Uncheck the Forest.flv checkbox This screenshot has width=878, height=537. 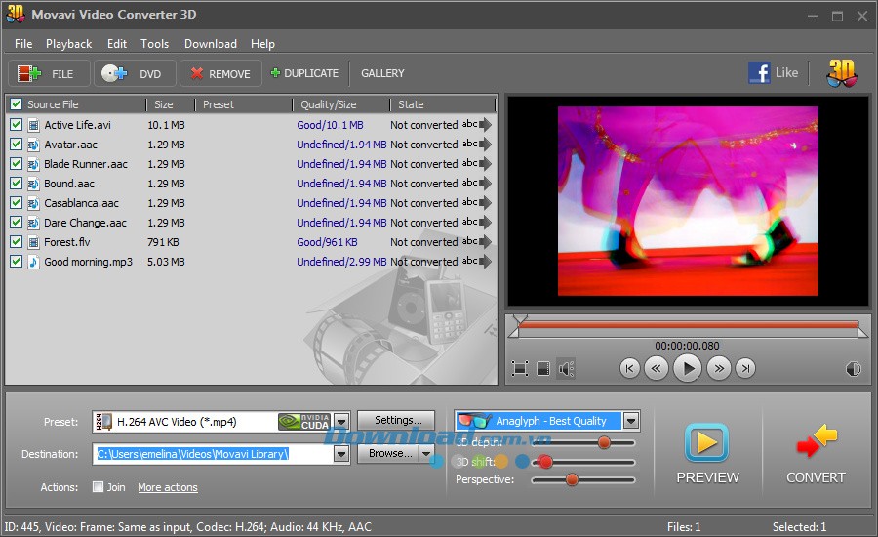17,242
